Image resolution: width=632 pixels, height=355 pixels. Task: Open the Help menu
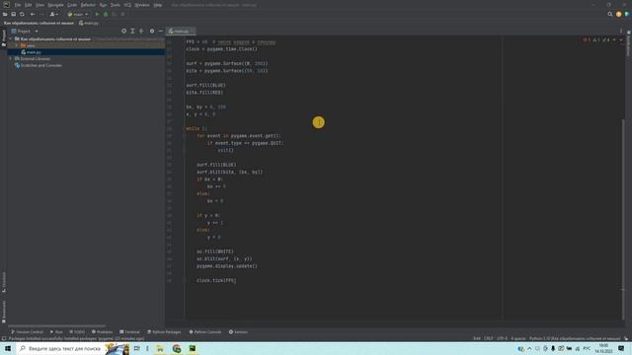158,5
